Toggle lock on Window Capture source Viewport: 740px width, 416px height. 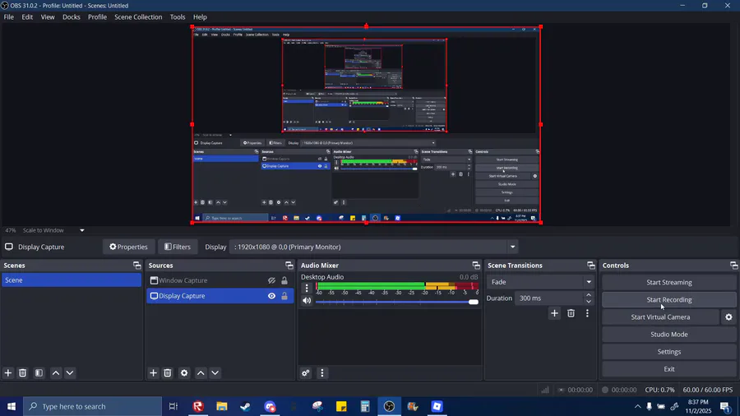click(x=284, y=280)
